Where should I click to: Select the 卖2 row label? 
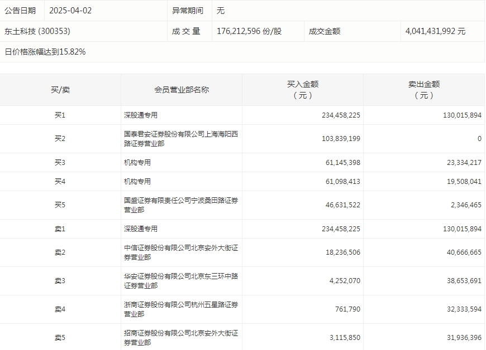click(x=60, y=252)
